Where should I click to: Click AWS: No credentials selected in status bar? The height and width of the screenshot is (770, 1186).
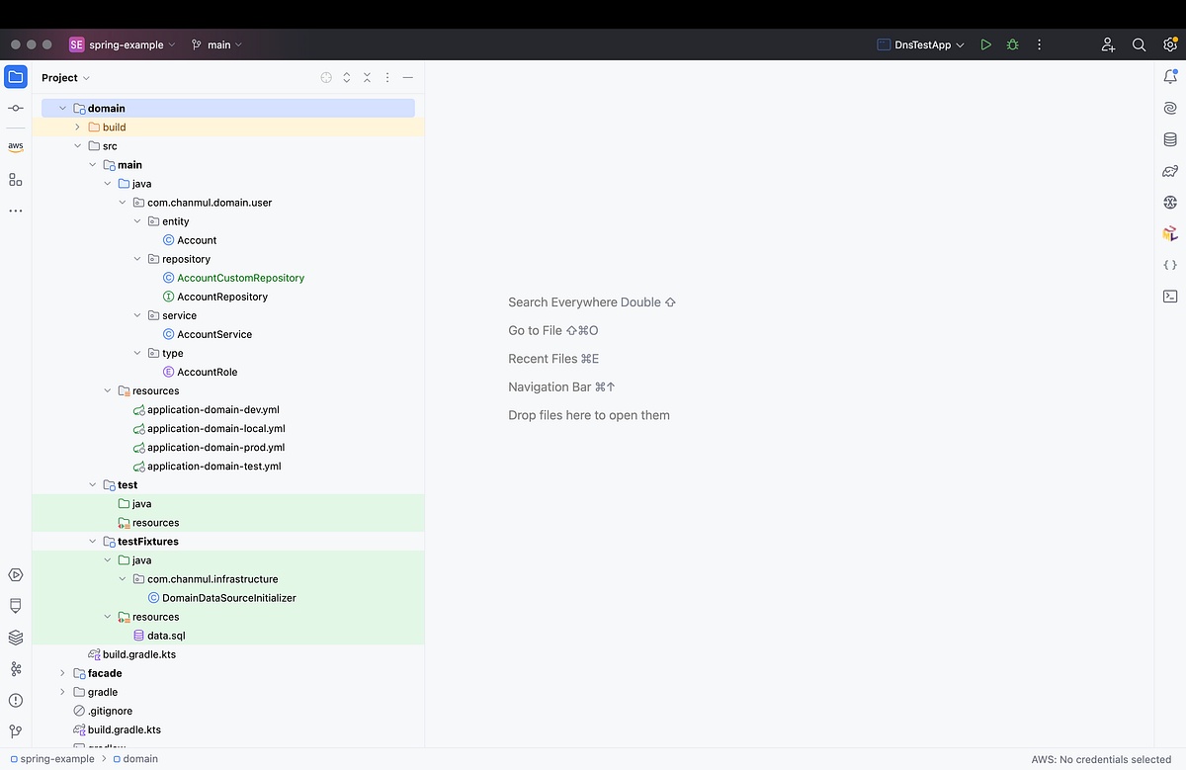[1100, 759]
